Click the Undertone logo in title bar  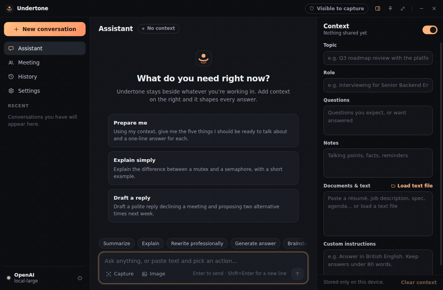click(9, 8)
